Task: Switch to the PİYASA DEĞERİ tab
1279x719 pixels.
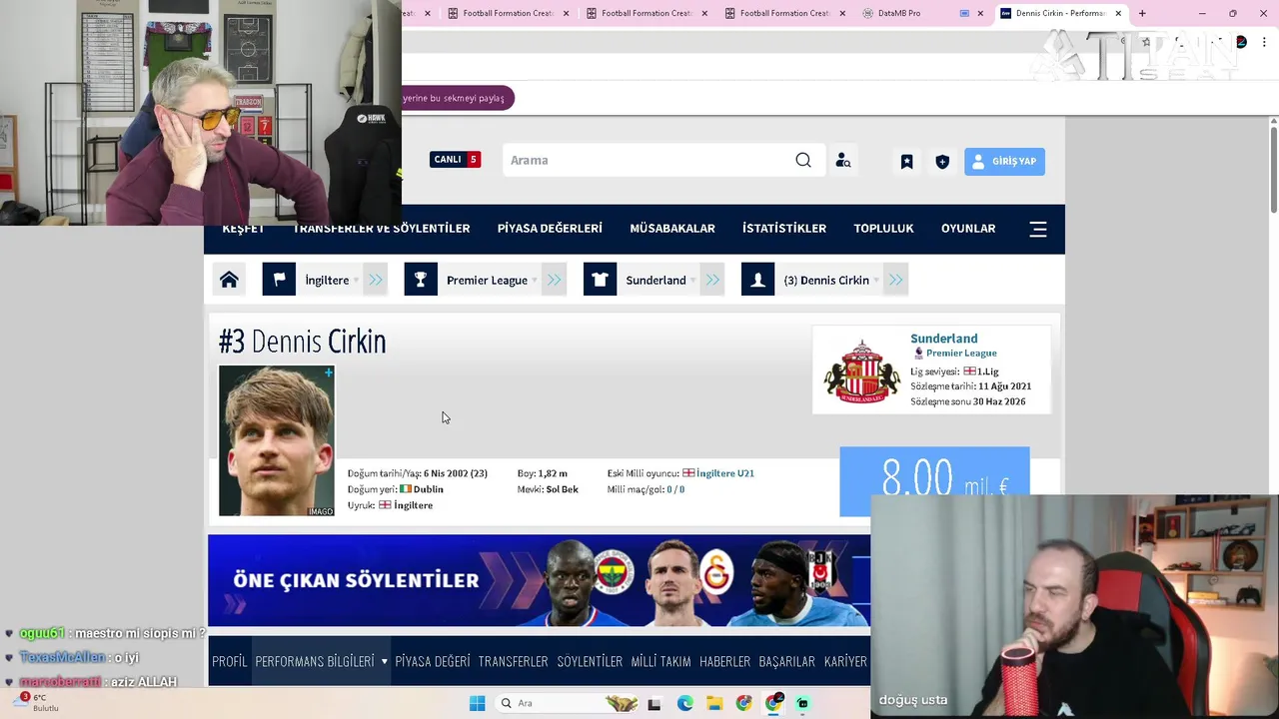Action: click(x=433, y=661)
